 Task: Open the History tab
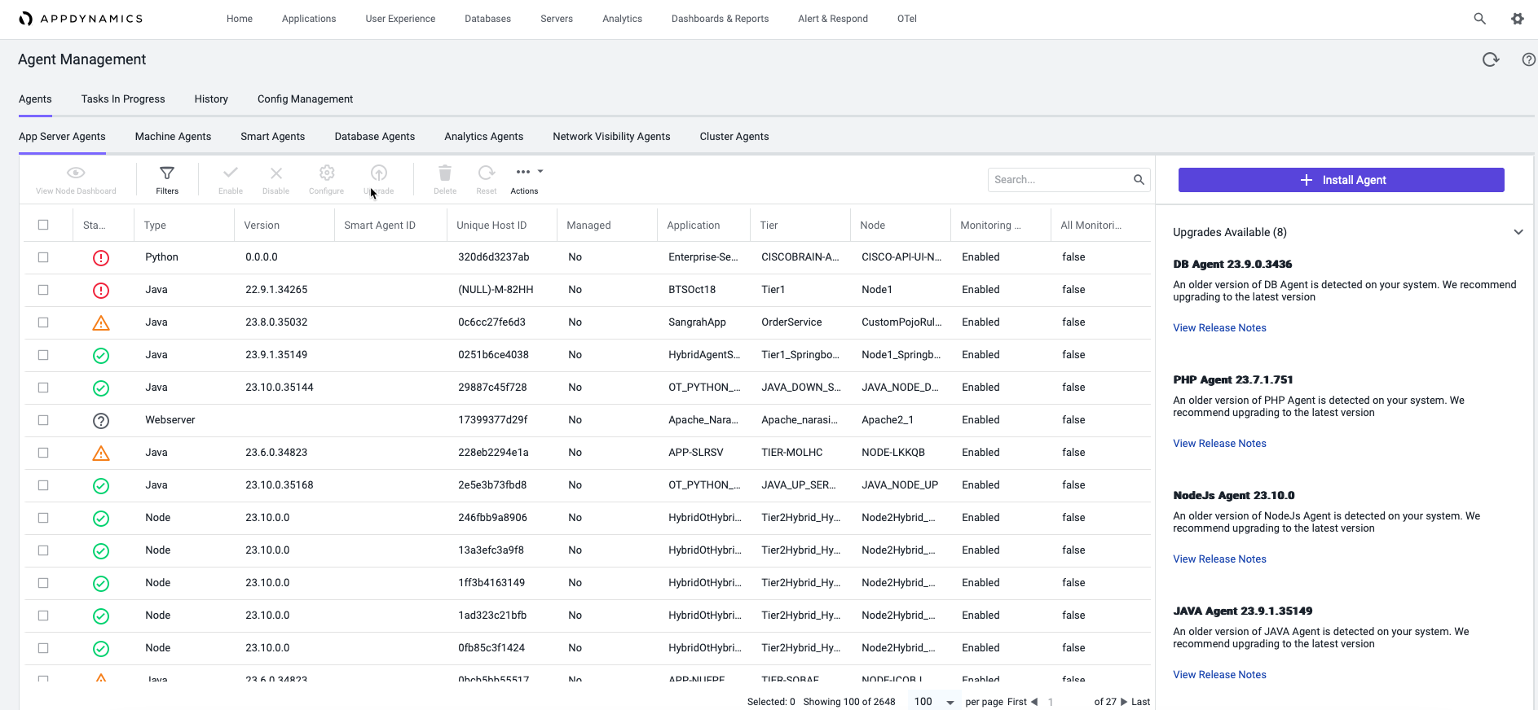[211, 99]
